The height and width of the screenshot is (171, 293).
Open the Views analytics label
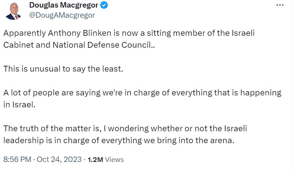[115, 159]
